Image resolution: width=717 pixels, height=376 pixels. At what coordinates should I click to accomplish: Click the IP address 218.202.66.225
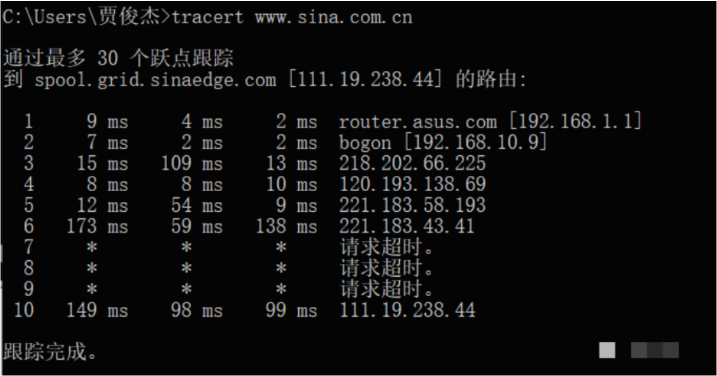coord(412,163)
